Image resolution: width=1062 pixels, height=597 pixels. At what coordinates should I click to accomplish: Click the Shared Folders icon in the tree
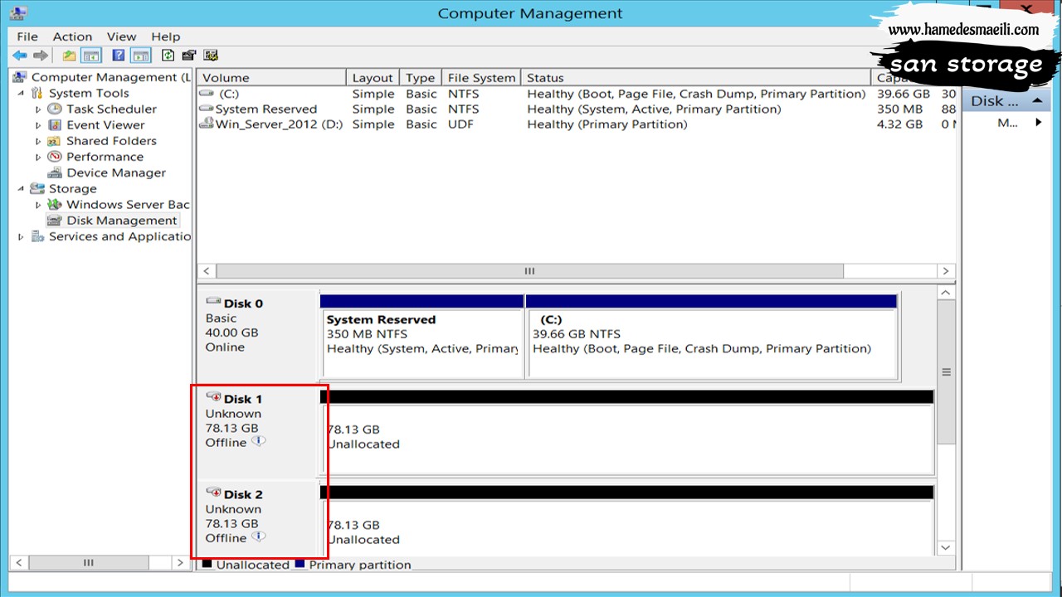tap(55, 141)
